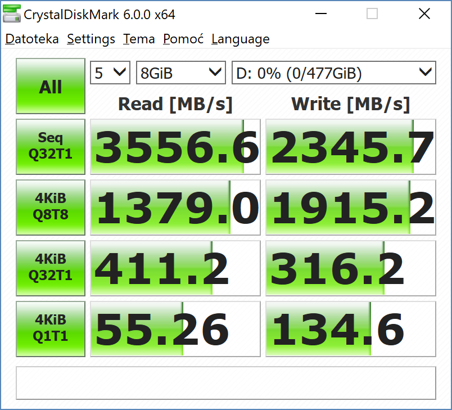Open the Datoteka menu
This screenshot has width=452, height=410.
point(32,39)
